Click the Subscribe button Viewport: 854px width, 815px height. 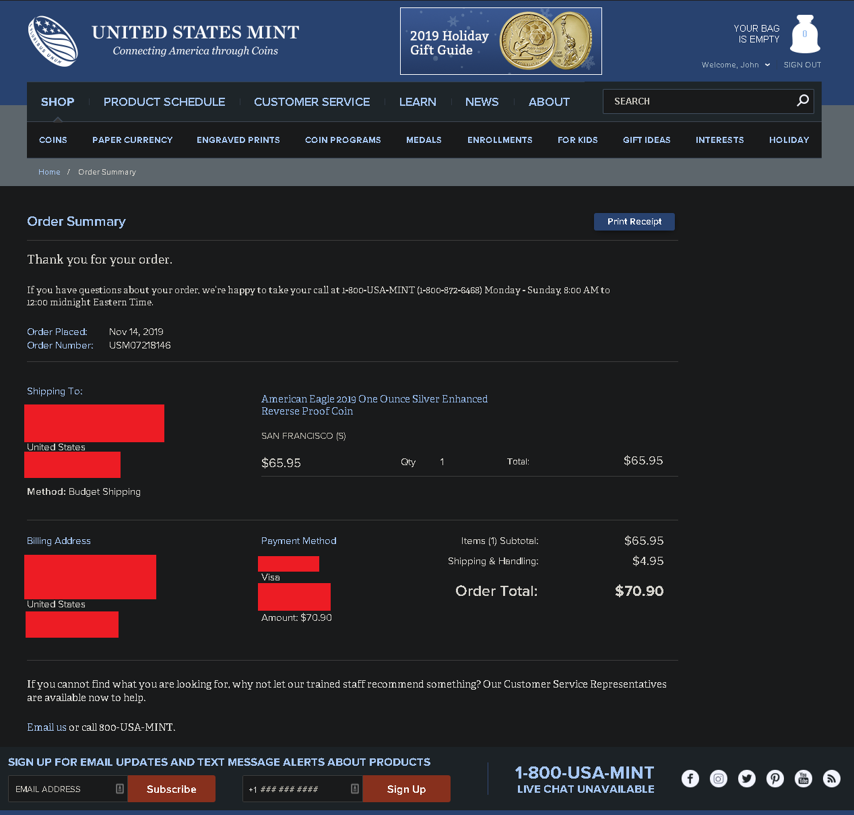tap(172, 789)
